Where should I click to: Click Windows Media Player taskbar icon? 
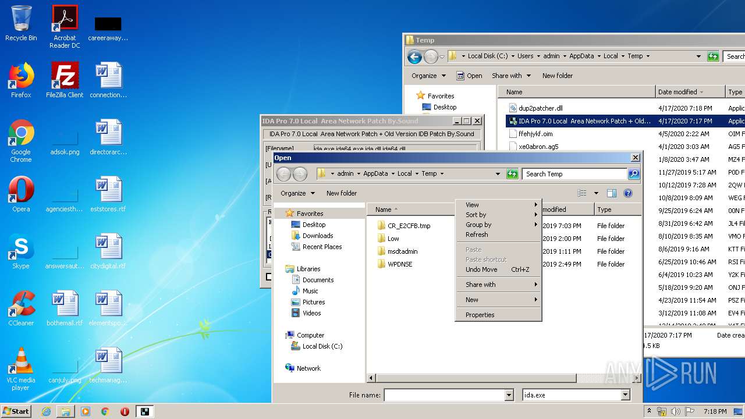pyautogui.click(x=86, y=411)
